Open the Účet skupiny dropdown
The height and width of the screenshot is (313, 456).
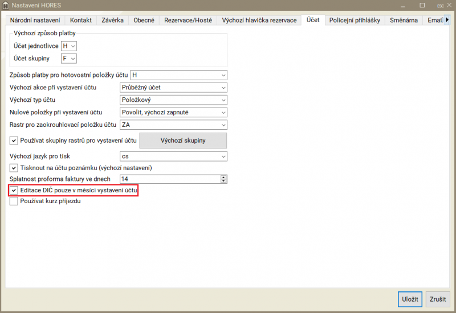click(69, 58)
